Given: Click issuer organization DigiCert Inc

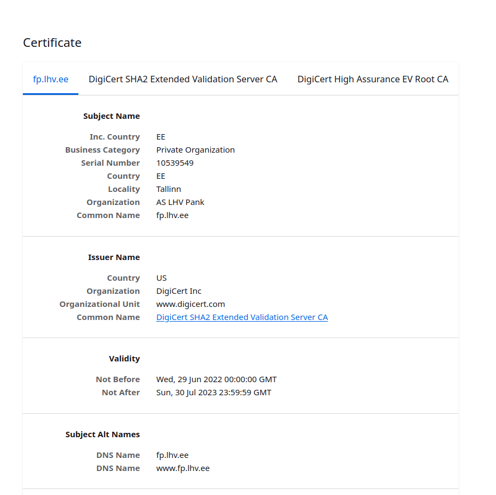Looking at the screenshot, I should click(179, 291).
